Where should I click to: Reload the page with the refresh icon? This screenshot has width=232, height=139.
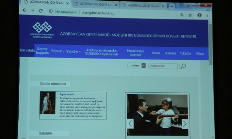(x=41, y=11)
